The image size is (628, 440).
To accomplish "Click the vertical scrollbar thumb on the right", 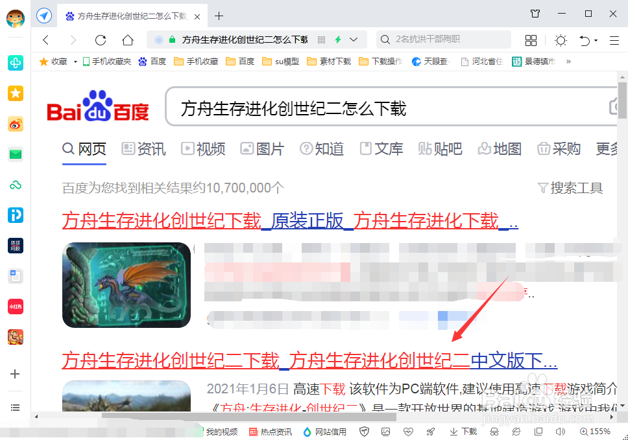I will click(622, 100).
